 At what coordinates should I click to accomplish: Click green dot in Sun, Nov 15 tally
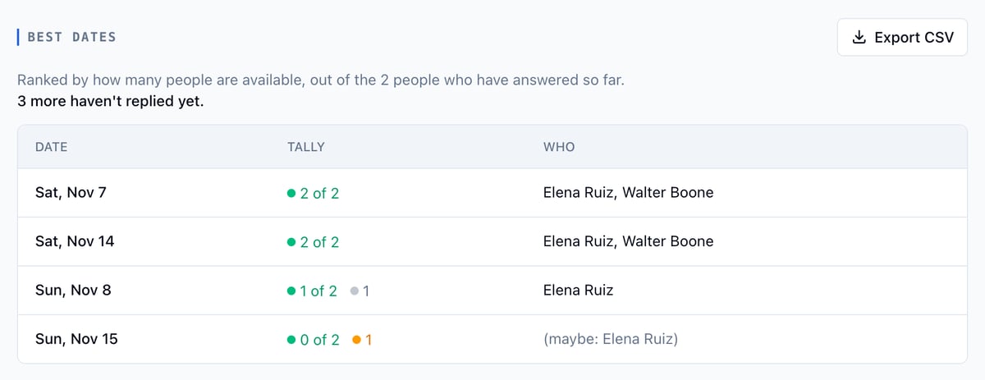(x=291, y=339)
